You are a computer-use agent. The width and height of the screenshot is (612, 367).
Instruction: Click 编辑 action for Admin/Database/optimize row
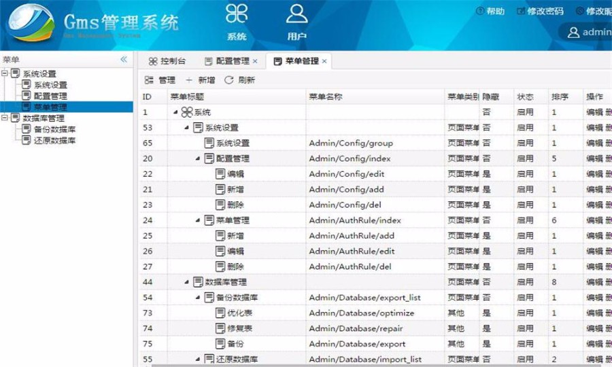(594, 313)
